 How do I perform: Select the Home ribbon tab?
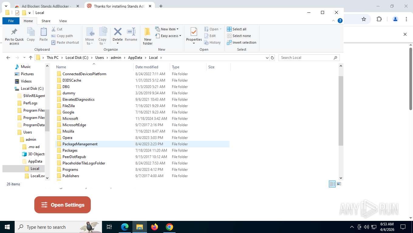coord(28,21)
